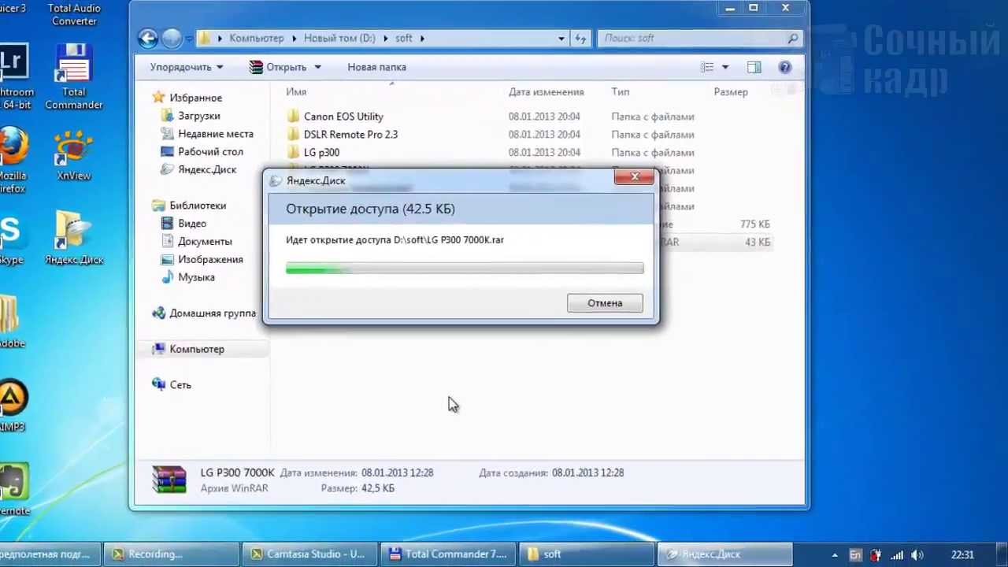Open Lightroom 64-bit desktop icon
This screenshot has height=567, width=1008.
coord(15,76)
